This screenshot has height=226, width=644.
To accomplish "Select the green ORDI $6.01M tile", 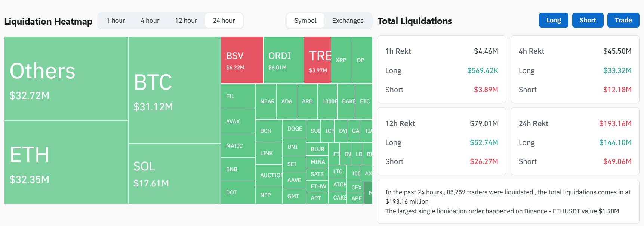I will pyautogui.click(x=283, y=60).
